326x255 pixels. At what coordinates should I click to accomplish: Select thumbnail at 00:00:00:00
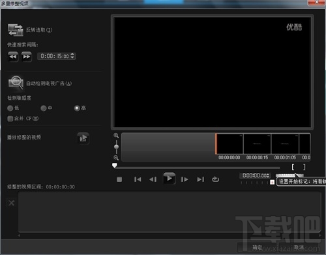pyautogui.click(x=230, y=143)
